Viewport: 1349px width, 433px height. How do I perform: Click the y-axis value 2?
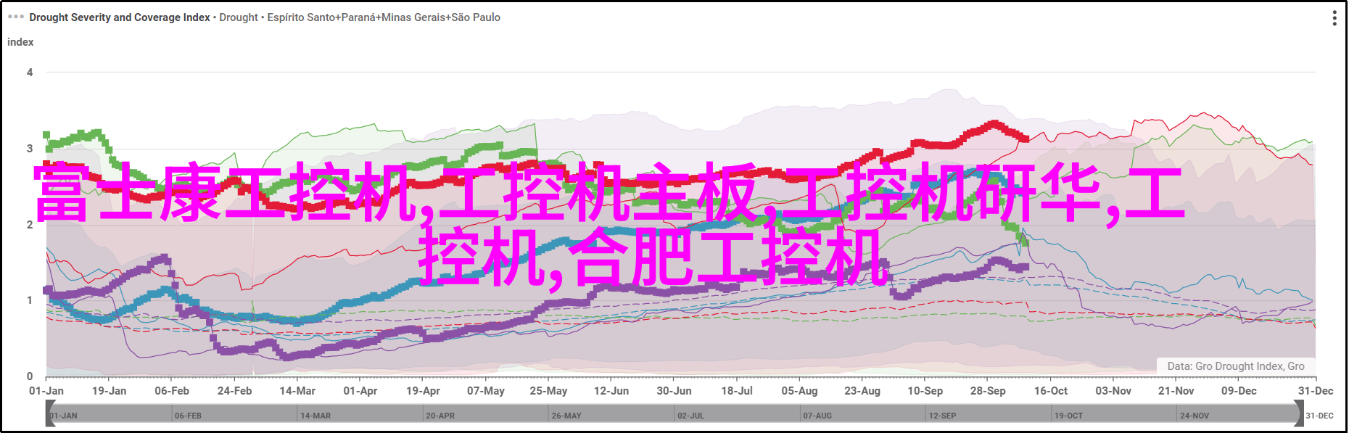(30, 225)
